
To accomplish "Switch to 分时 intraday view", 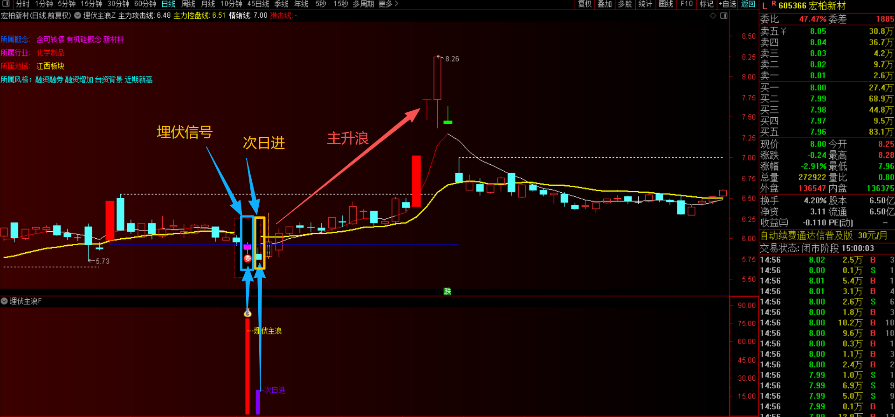I will [x=22, y=4].
